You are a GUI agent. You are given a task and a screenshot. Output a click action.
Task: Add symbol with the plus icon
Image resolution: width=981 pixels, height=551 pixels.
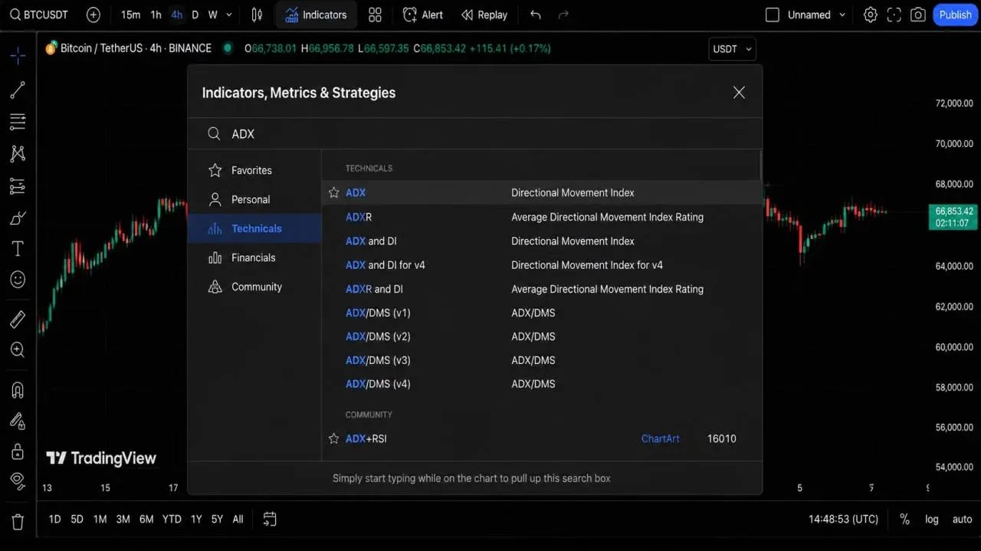coord(93,15)
